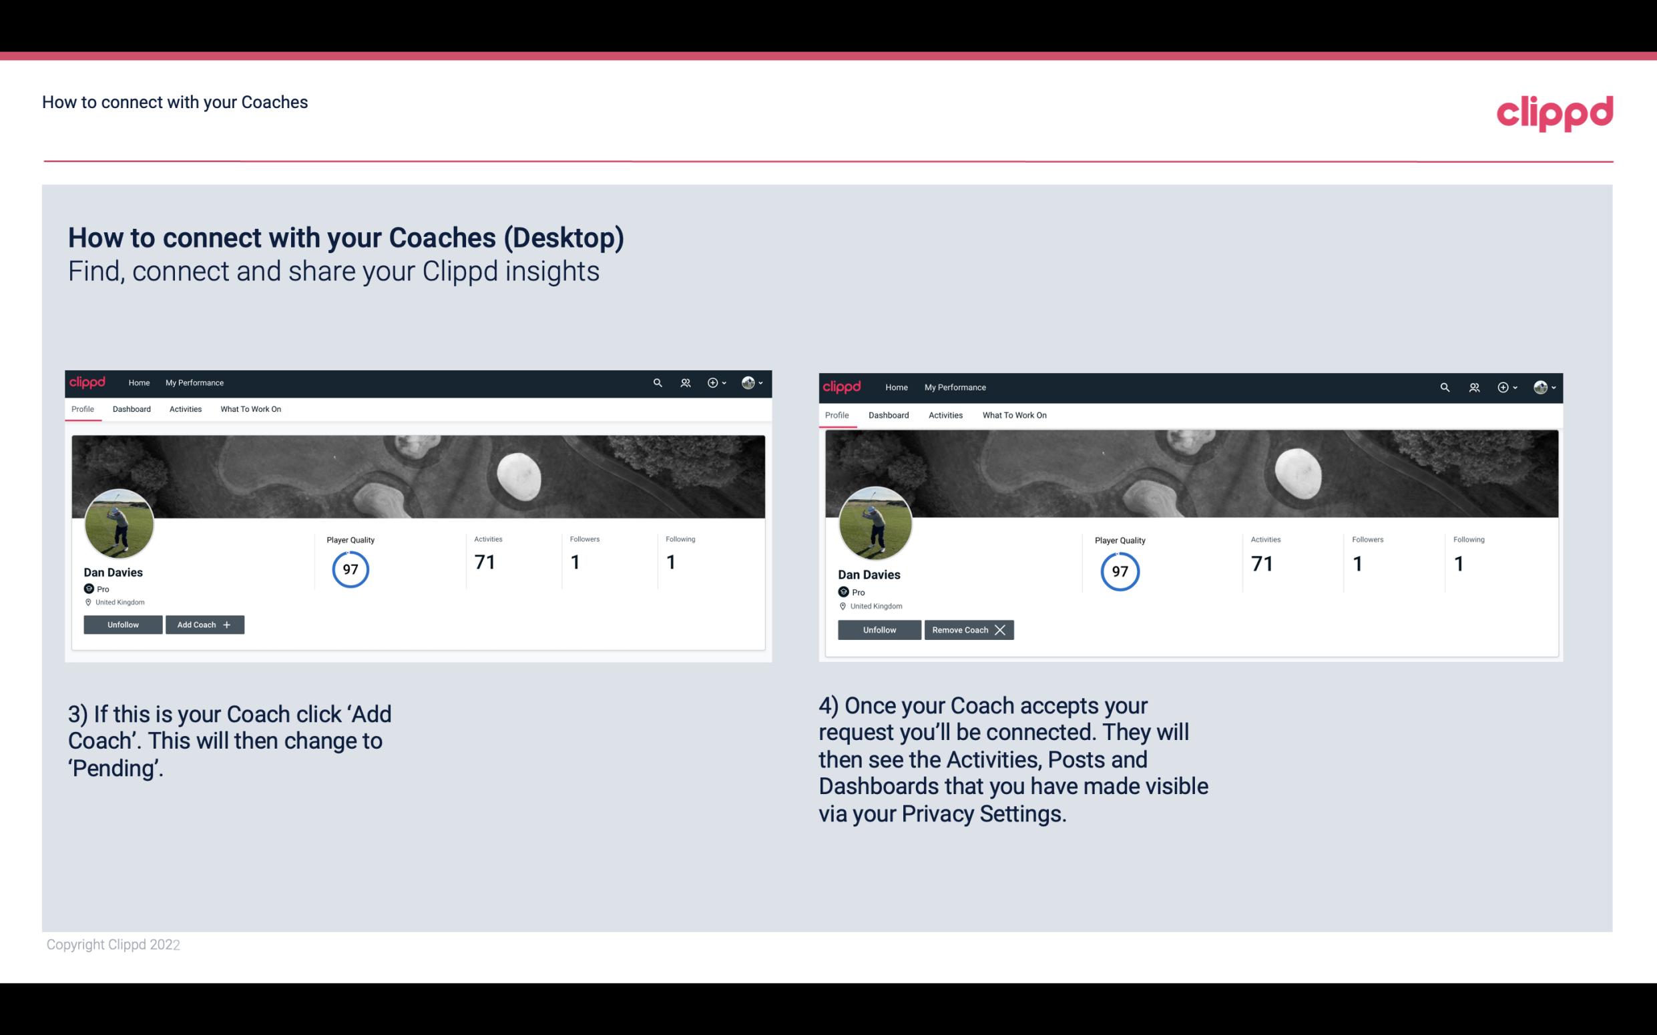This screenshot has height=1035, width=1657.
Task: Toggle 'My Performance' dropdown in top navbar
Action: tap(194, 382)
